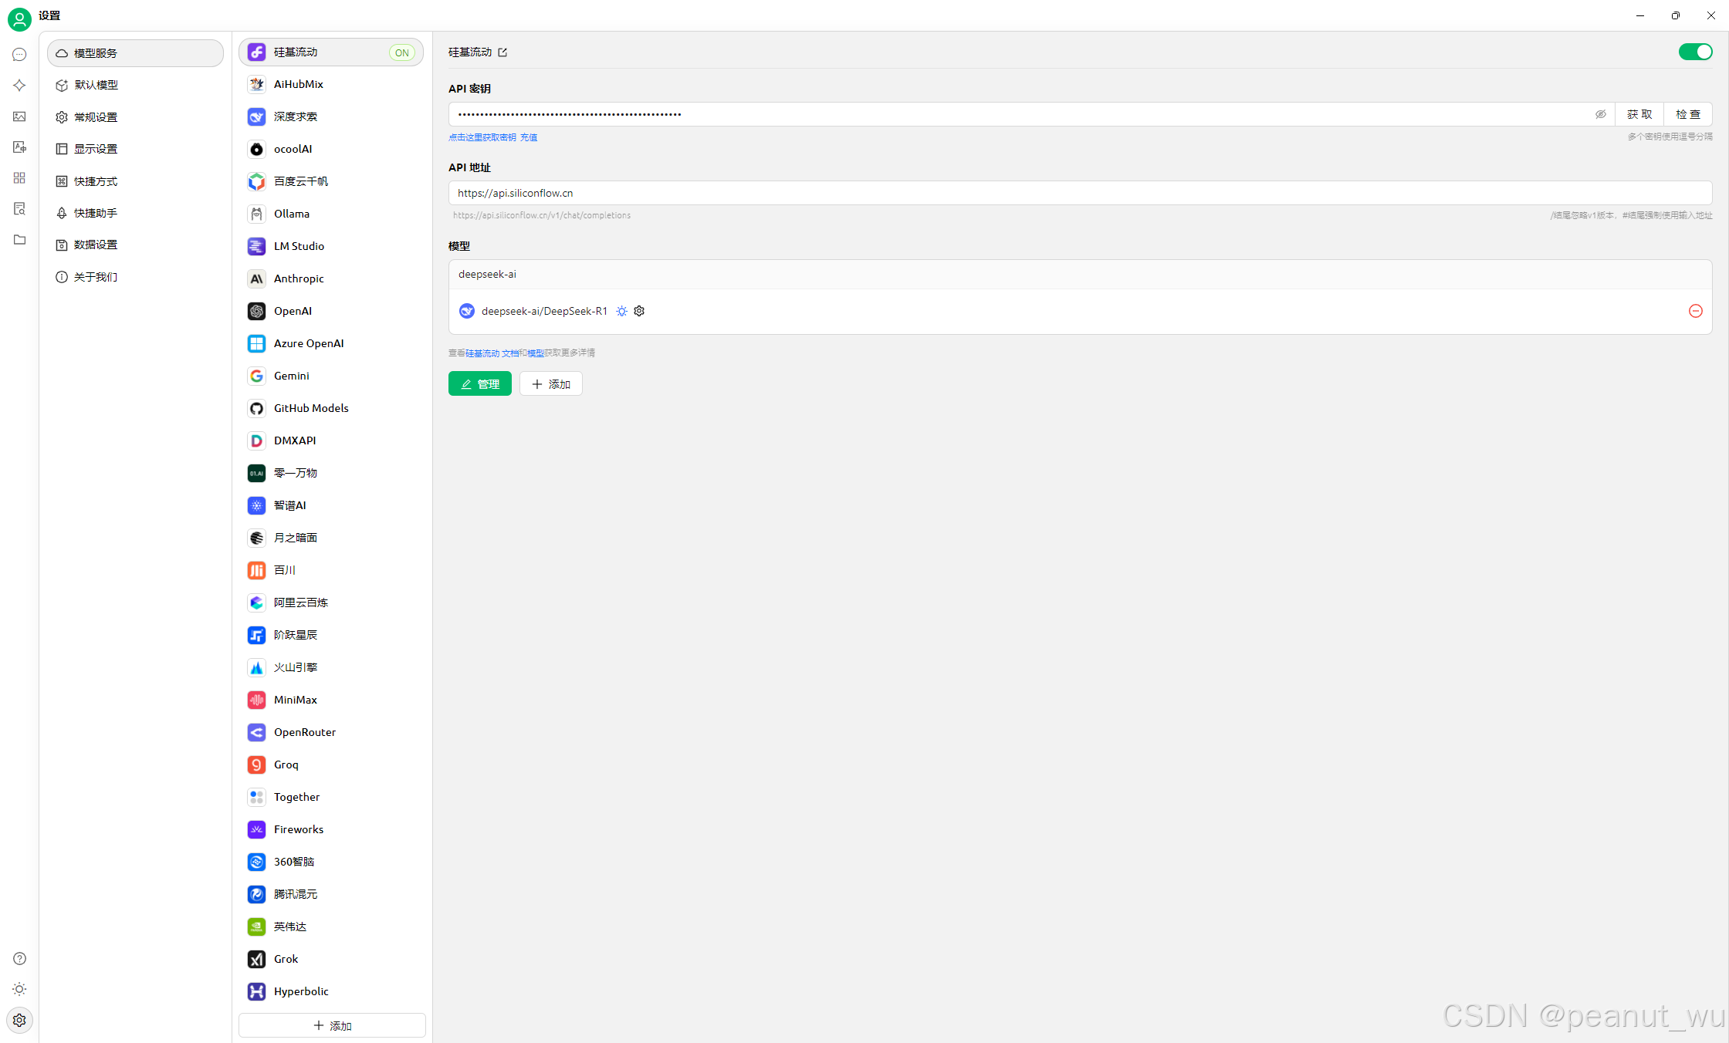This screenshot has width=1729, height=1043.
Task: Open the knowledge base sidebar icon
Action: coord(19,209)
